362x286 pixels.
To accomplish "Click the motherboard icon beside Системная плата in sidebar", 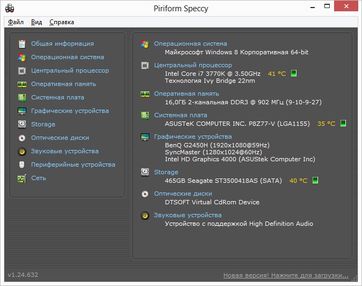I will point(22,97).
